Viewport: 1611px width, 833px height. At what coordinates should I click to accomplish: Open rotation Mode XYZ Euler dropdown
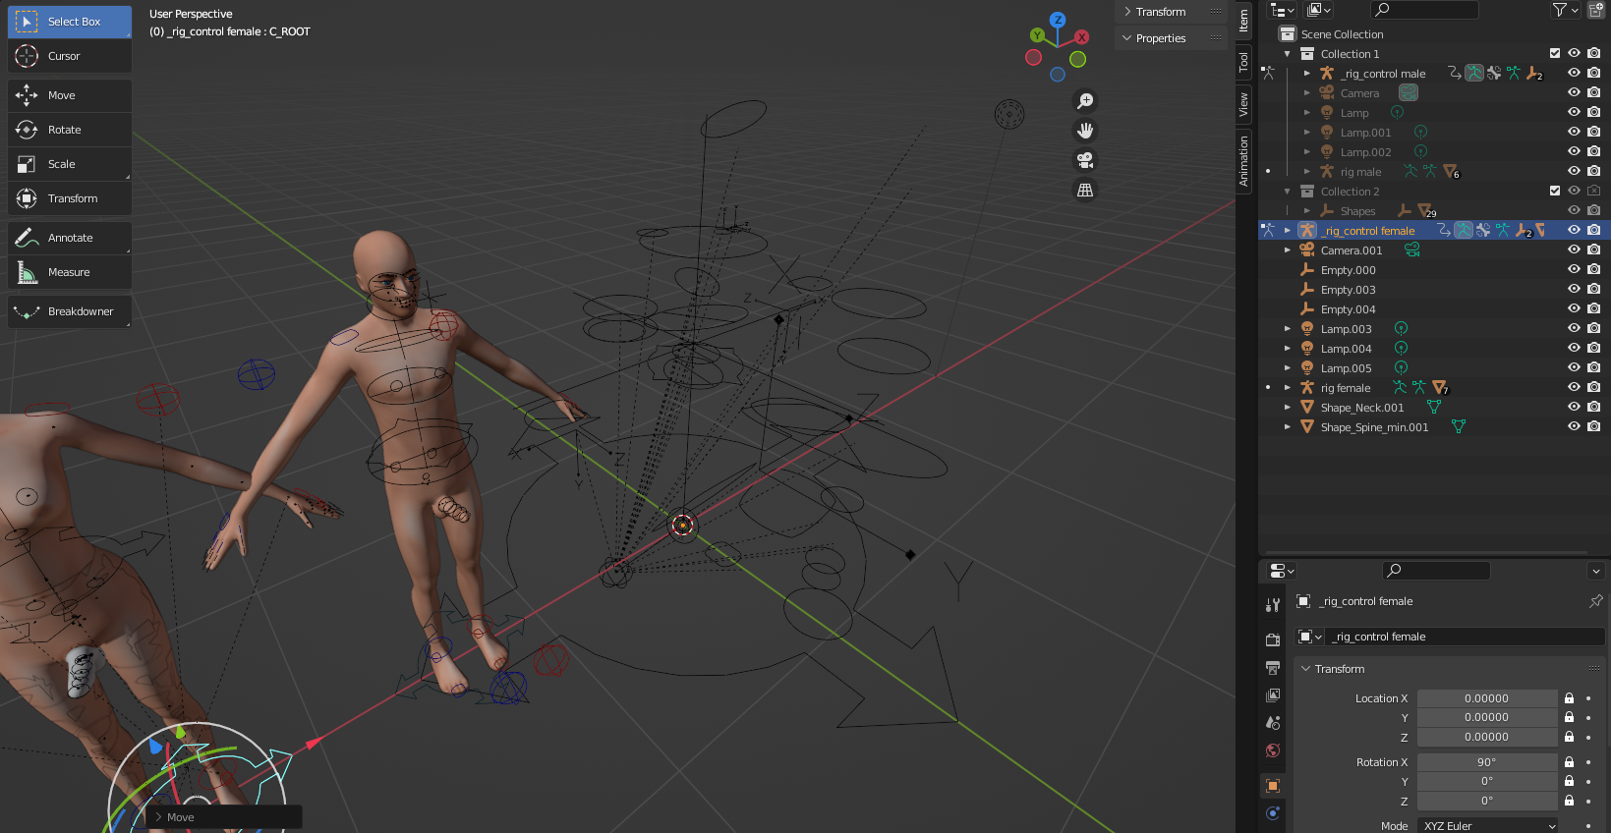(1489, 826)
